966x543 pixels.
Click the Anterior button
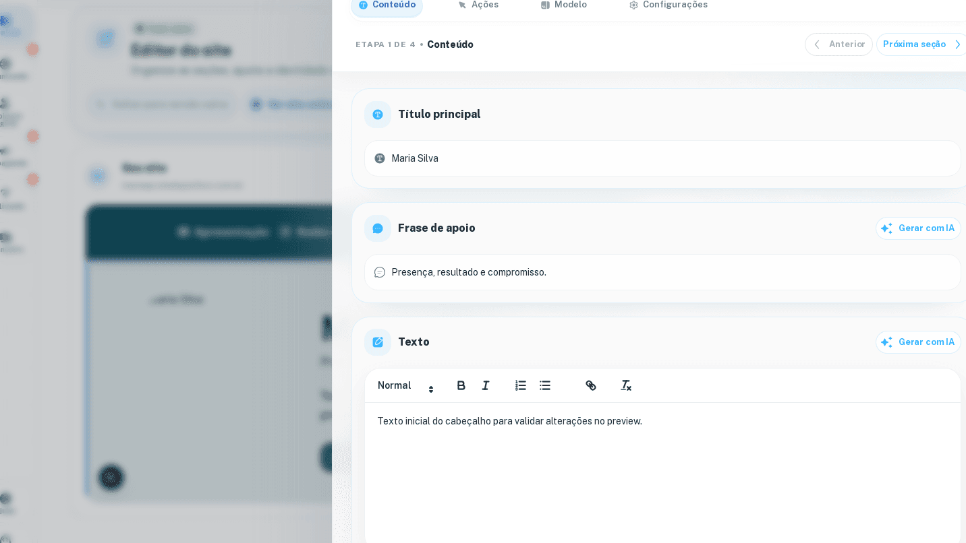(839, 44)
